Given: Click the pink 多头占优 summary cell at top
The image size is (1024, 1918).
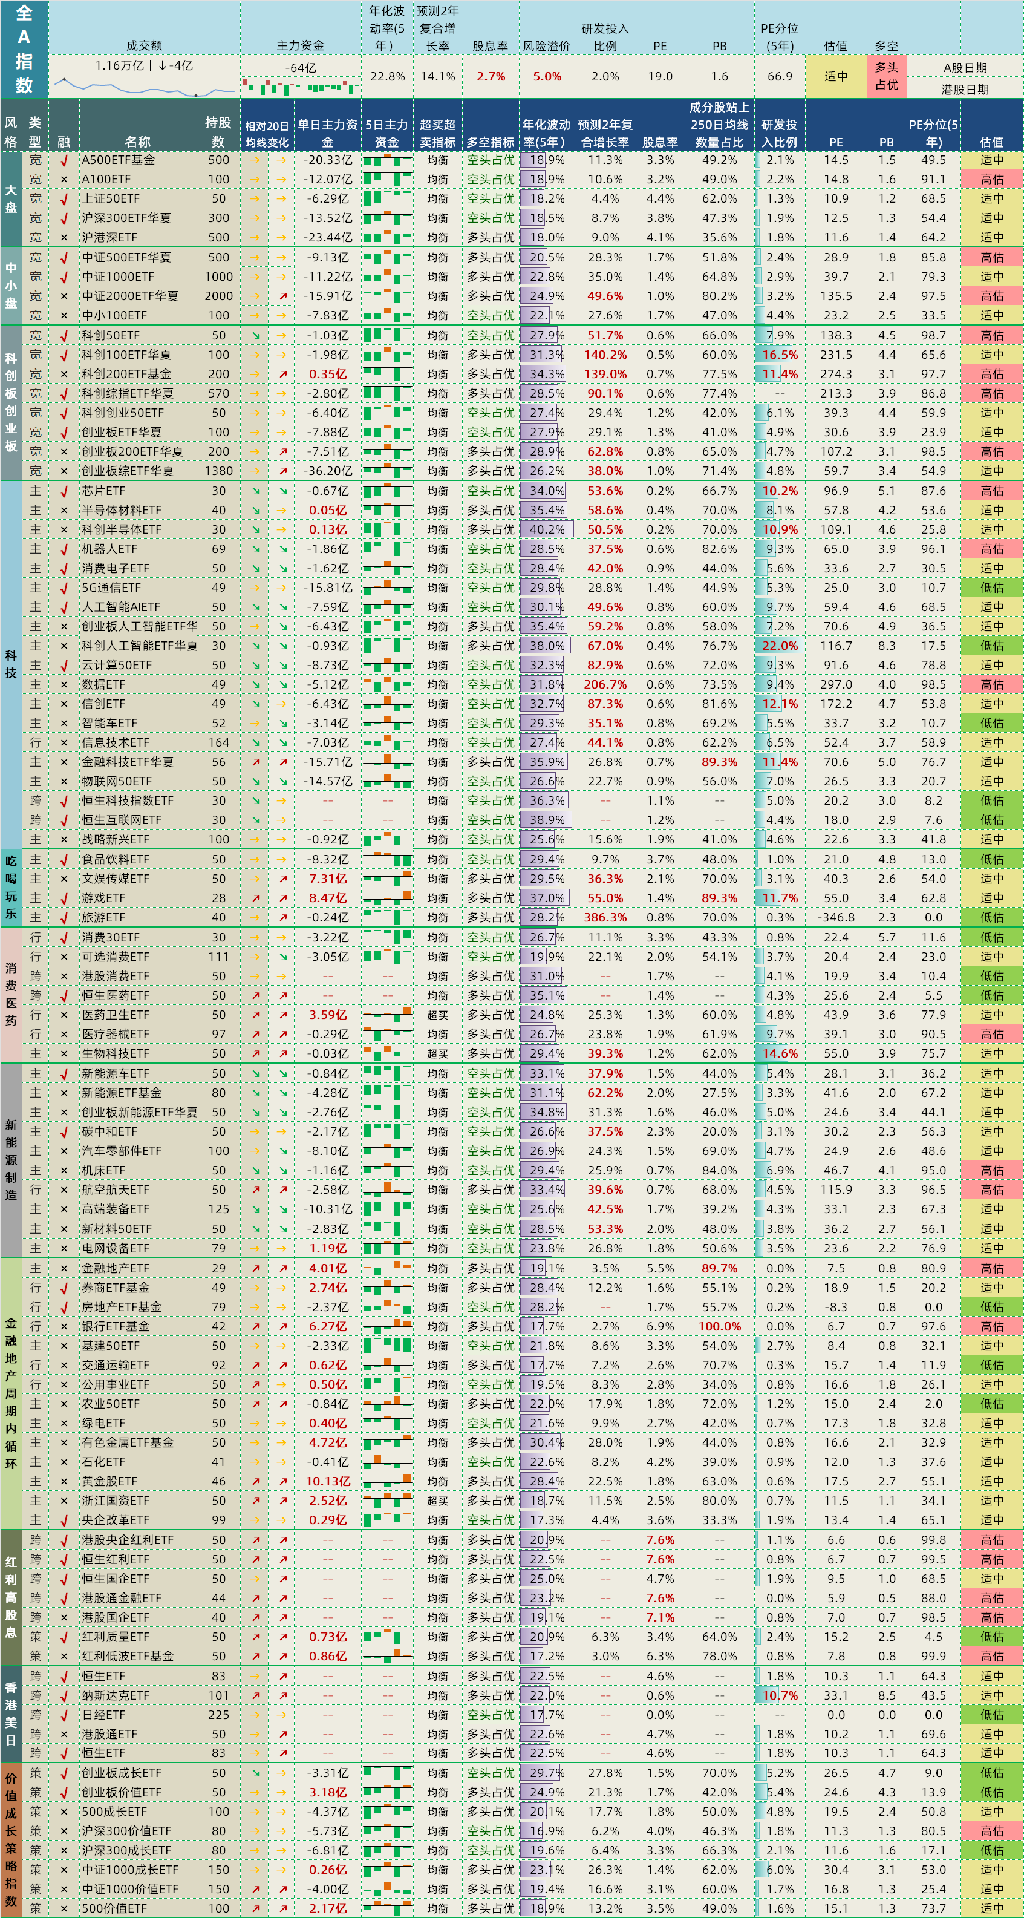Looking at the screenshot, I should pyautogui.click(x=886, y=76).
